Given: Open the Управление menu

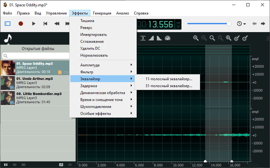Looking at the screenshot, I should click(56, 13).
